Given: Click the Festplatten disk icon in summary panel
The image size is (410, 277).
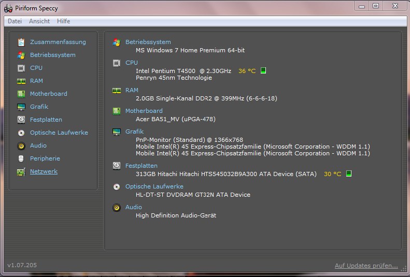Looking at the screenshot, I should pyautogui.click(x=117, y=166).
